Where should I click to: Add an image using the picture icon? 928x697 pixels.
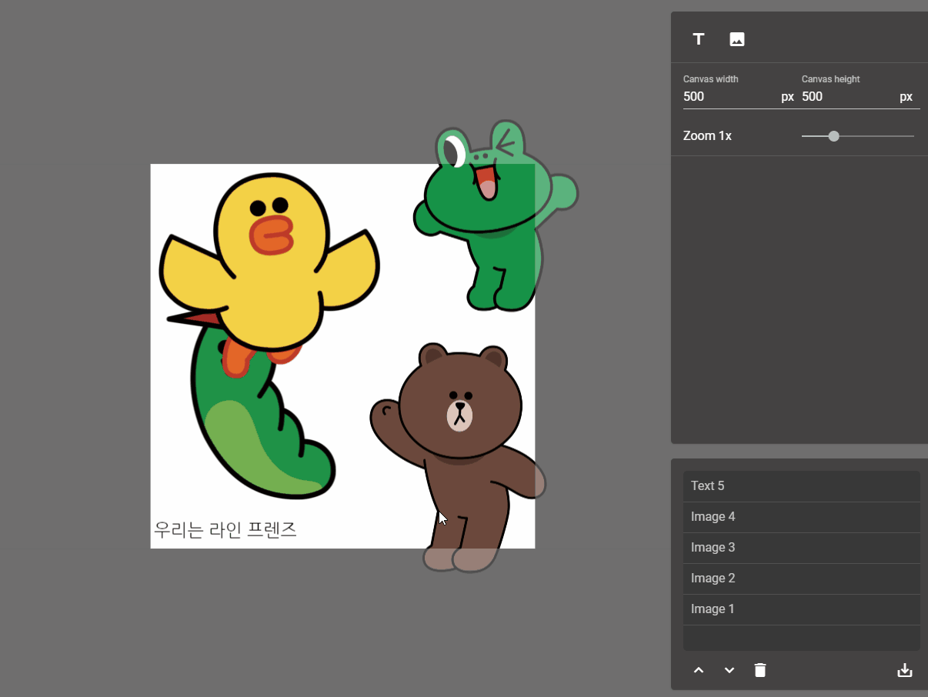tap(737, 39)
